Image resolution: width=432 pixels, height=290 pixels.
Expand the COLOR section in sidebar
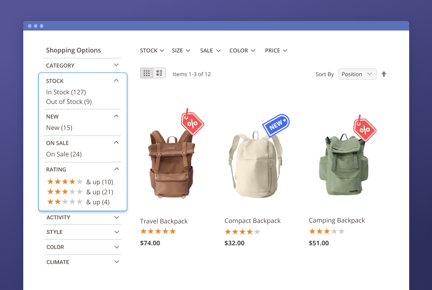83,247
